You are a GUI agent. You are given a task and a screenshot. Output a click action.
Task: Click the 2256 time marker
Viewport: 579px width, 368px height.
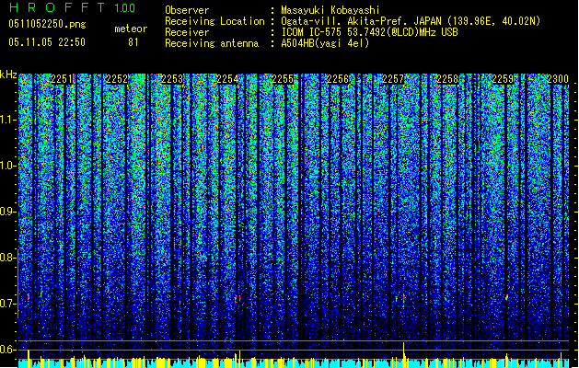338,79
